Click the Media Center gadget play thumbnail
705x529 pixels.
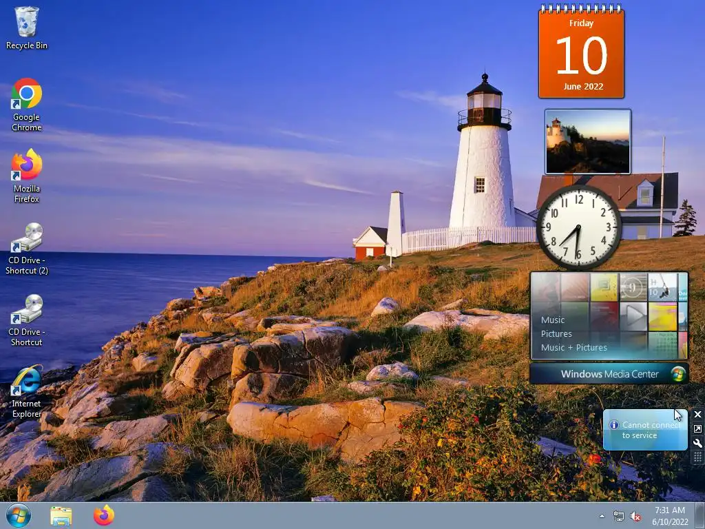(x=633, y=315)
